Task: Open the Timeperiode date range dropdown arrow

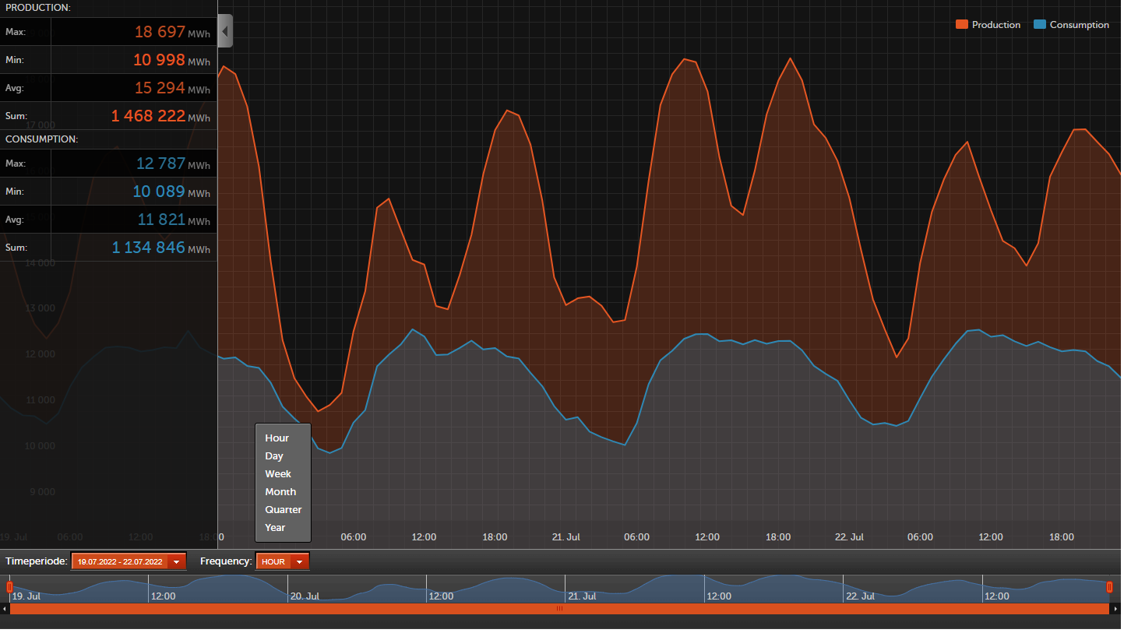Action: coord(177,561)
